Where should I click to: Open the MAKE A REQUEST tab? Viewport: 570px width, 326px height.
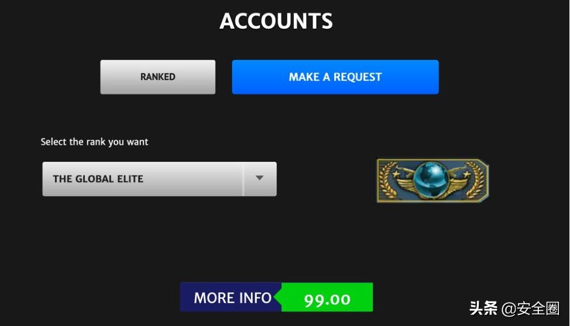point(335,77)
